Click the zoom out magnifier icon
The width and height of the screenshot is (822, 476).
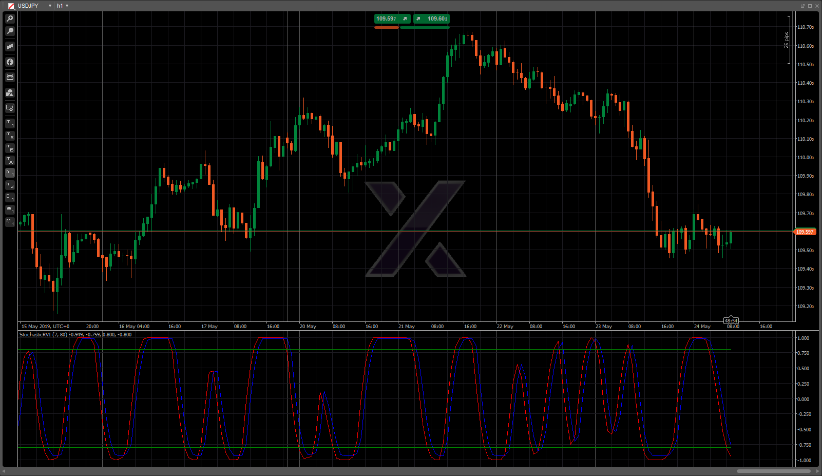click(x=10, y=31)
